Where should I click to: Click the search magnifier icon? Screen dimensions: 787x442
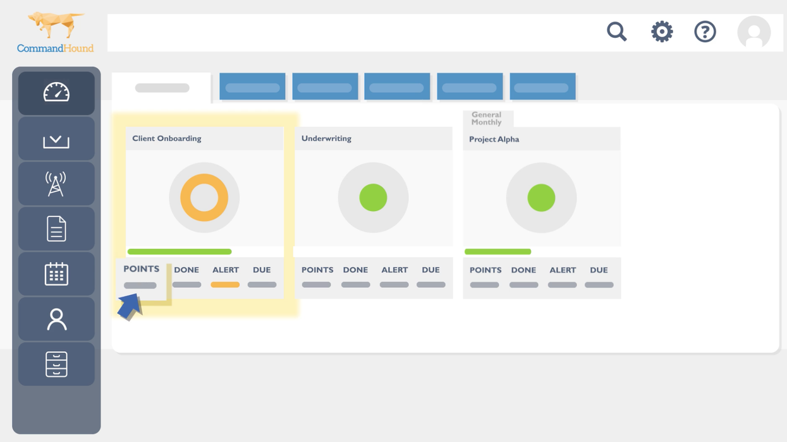coord(616,32)
